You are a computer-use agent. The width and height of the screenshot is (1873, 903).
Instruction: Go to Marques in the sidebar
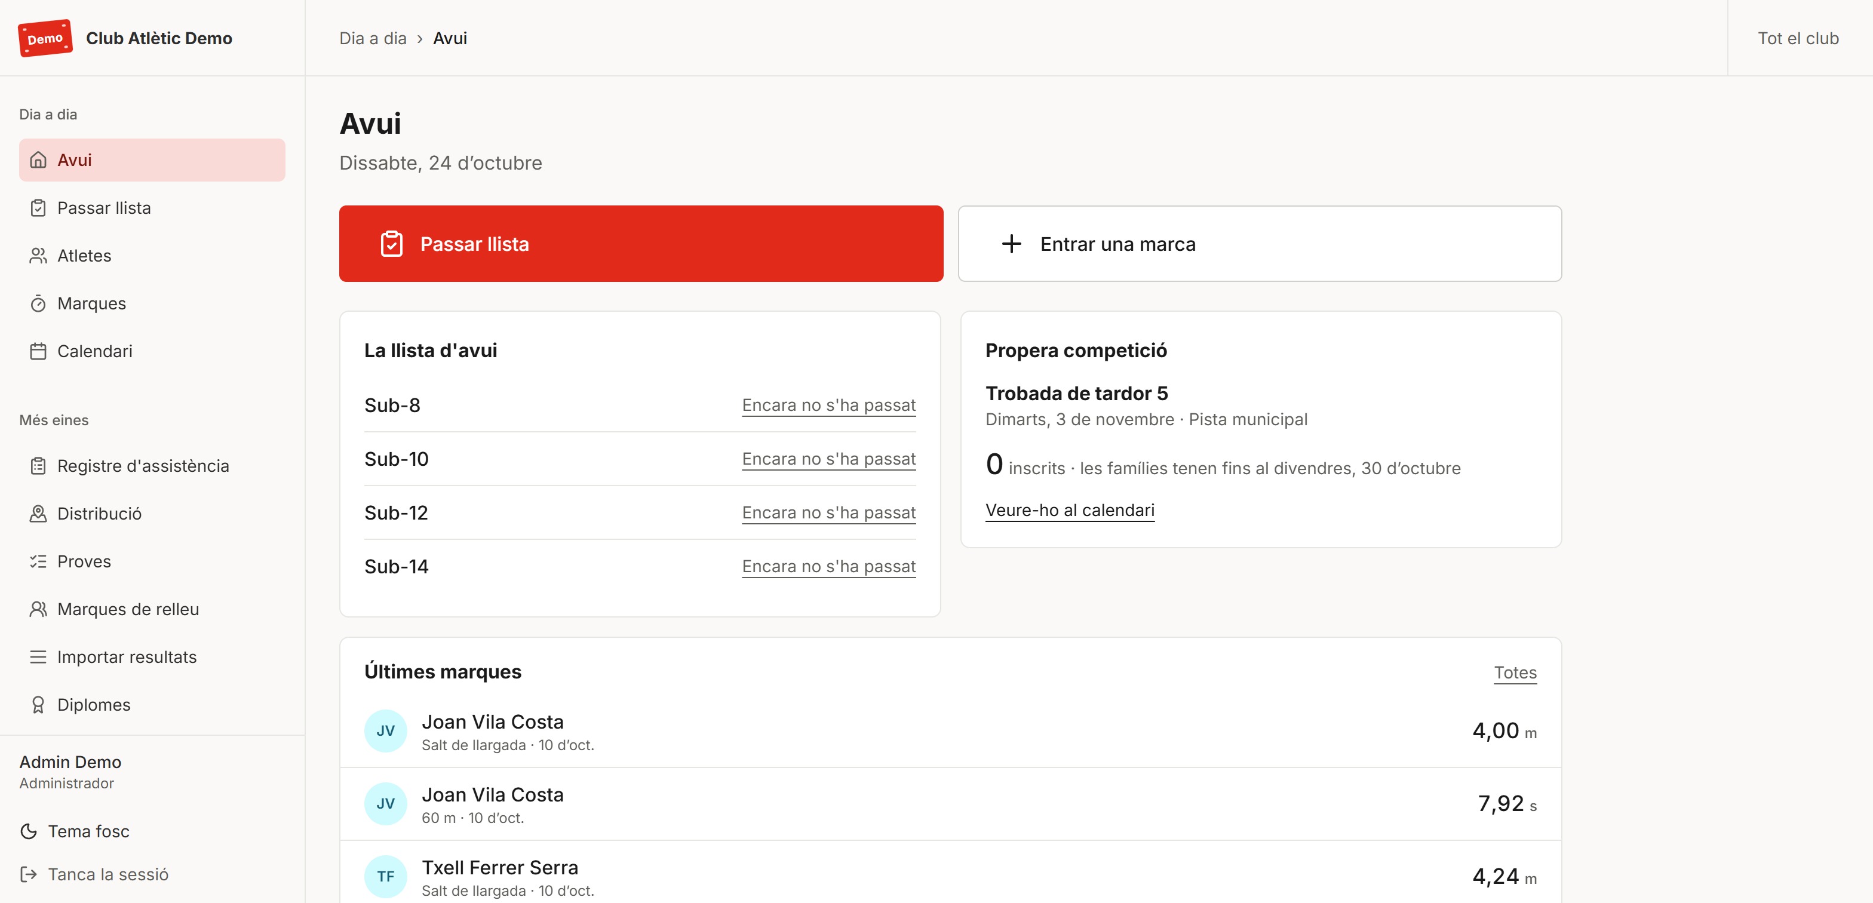(x=152, y=304)
